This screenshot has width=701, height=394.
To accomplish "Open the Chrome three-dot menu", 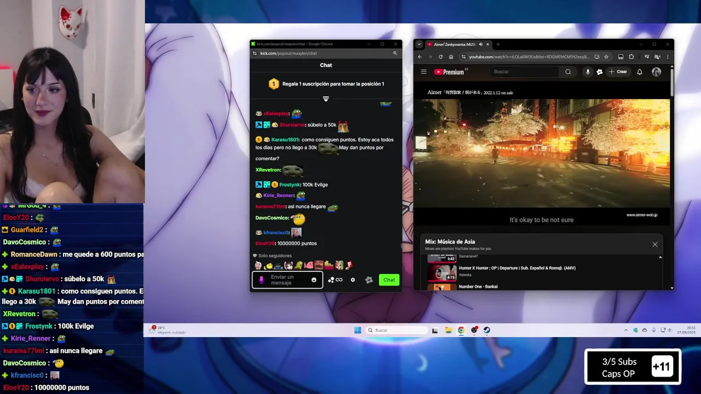I will [x=667, y=56].
